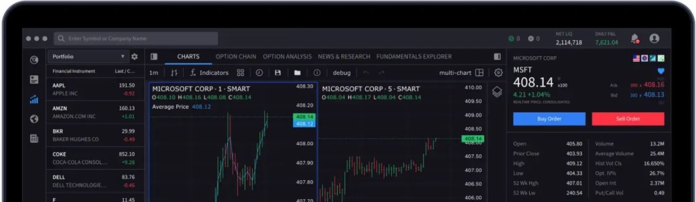The image size is (696, 202).
Task: Click gray checkmark status counter icon
Action: point(530,39)
